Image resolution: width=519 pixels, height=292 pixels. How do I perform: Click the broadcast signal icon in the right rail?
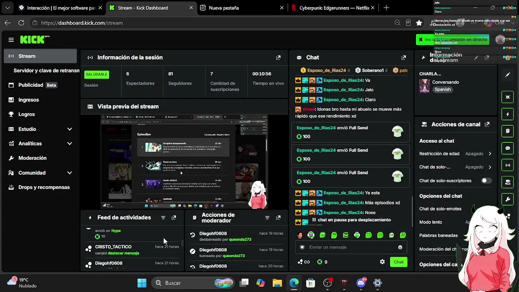pyautogui.click(x=508, y=165)
